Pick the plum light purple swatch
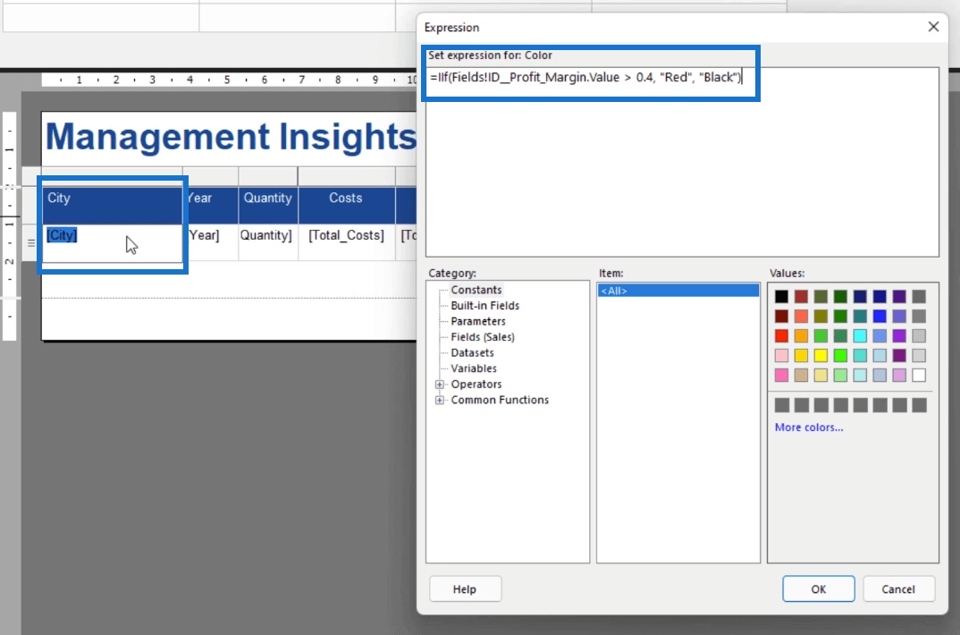Image resolution: width=960 pixels, height=635 pixels. [899, 375]
